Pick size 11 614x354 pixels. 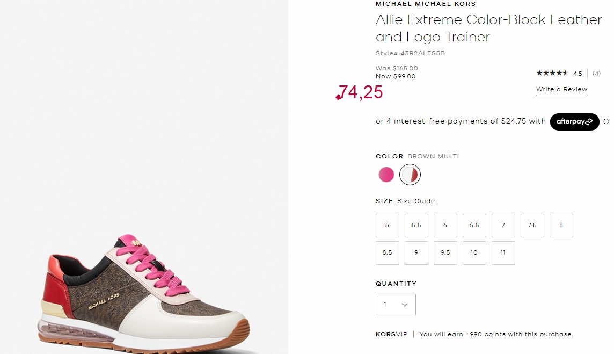click(x=503, y=253)
